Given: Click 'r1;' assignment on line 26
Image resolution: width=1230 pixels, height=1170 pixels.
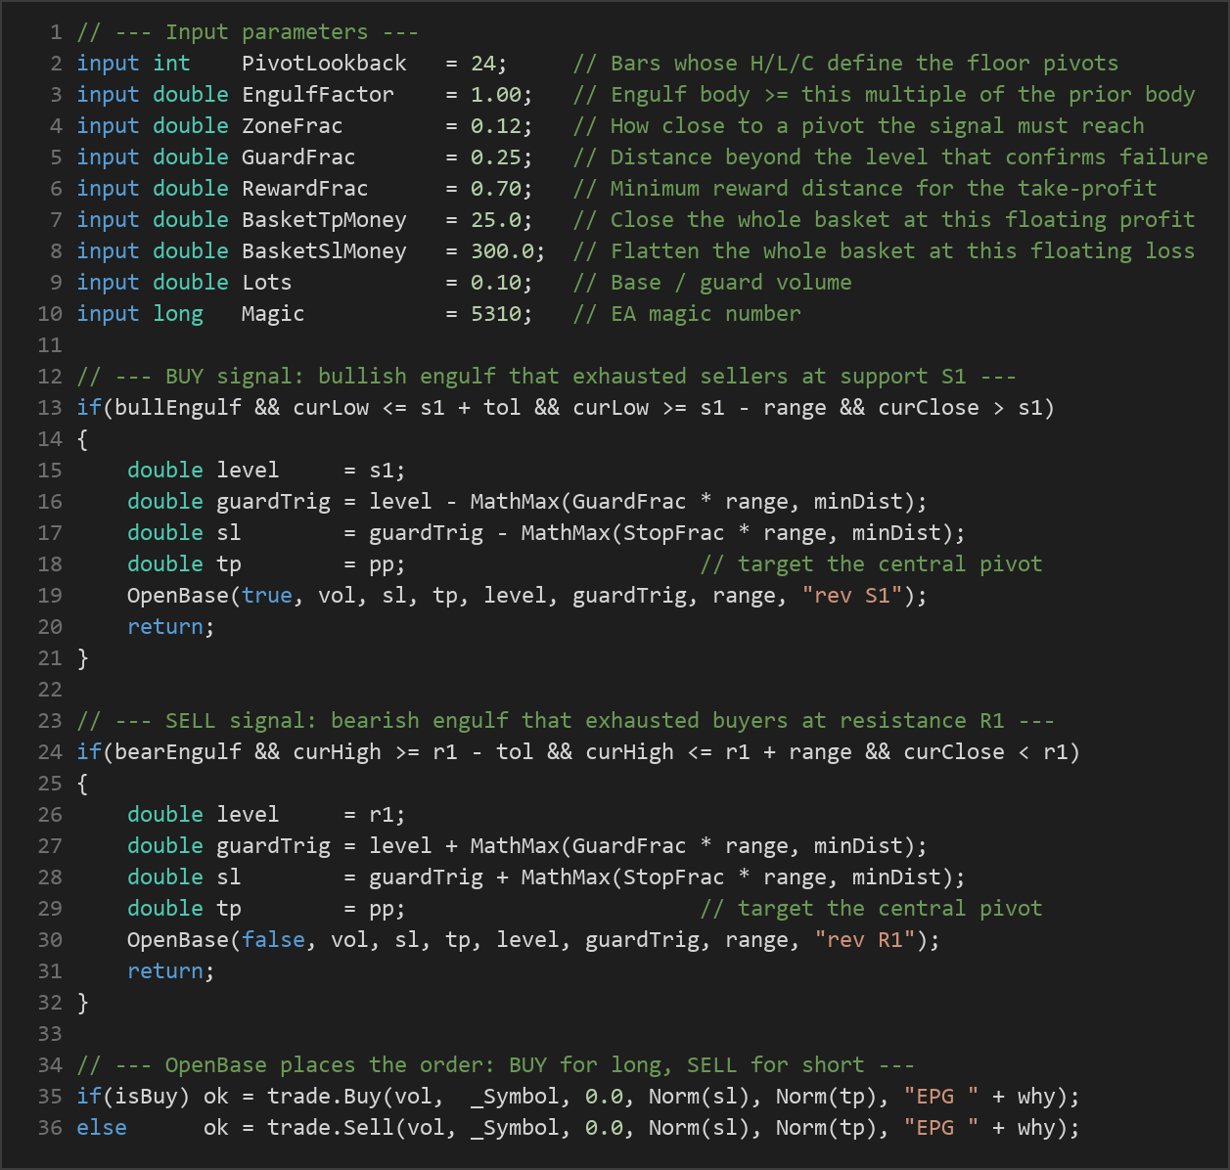Looking at the screenshot, I should [x=387, y=814].
